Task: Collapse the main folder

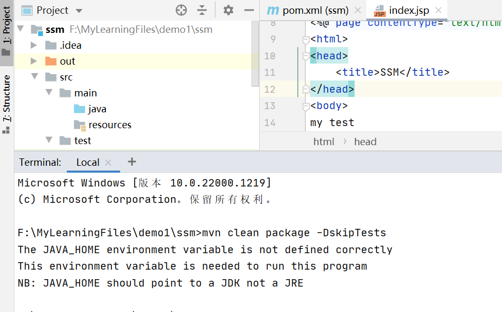Action: click(x=49, y=93)
